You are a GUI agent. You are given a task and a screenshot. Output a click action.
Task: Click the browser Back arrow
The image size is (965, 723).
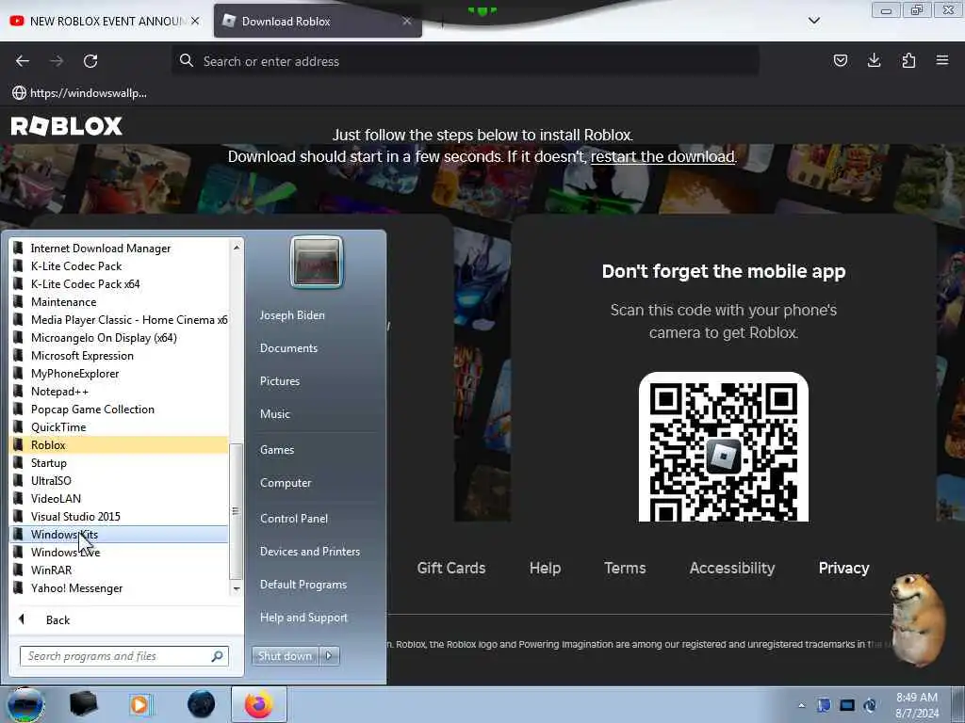click(x=23, y=61)
